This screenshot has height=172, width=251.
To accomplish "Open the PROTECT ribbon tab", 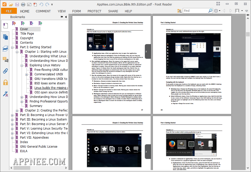I will [94, 11].
